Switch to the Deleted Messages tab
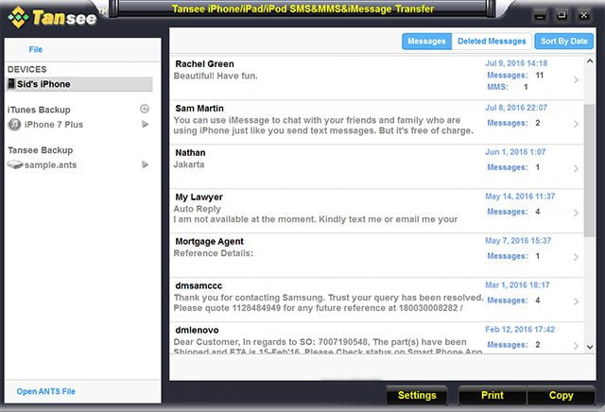 point(492,41)
